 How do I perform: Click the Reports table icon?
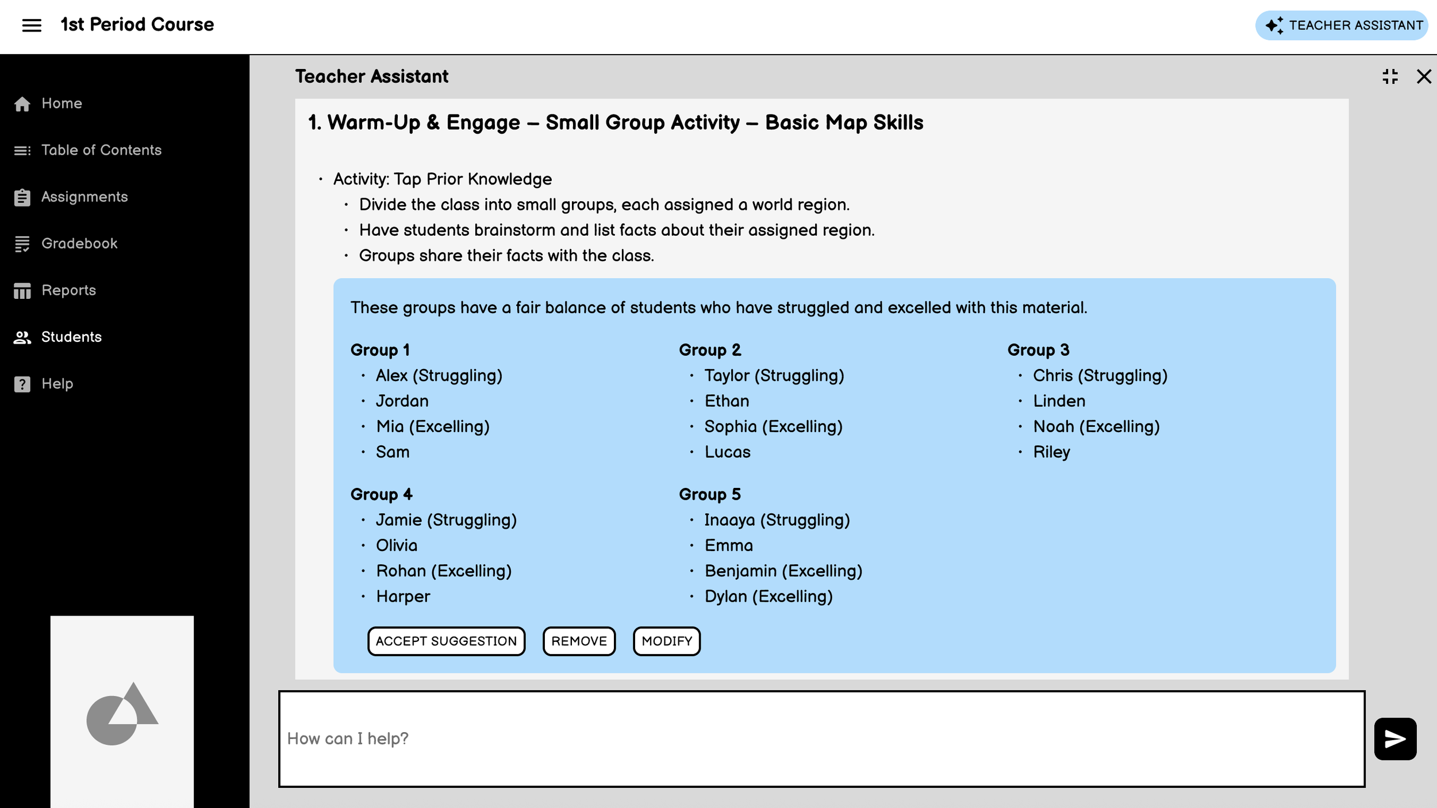[x=22, y=291]
